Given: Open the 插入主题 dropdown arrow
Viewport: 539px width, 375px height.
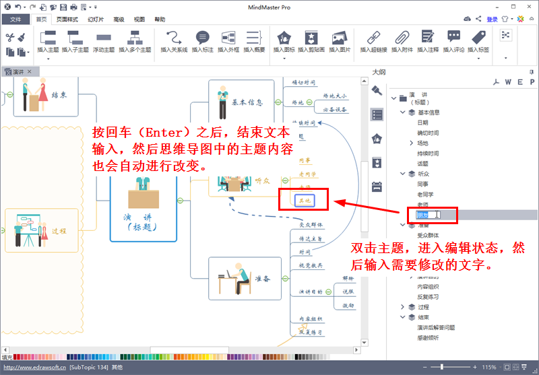Looking at the screenshot, I should coord(48,59).
